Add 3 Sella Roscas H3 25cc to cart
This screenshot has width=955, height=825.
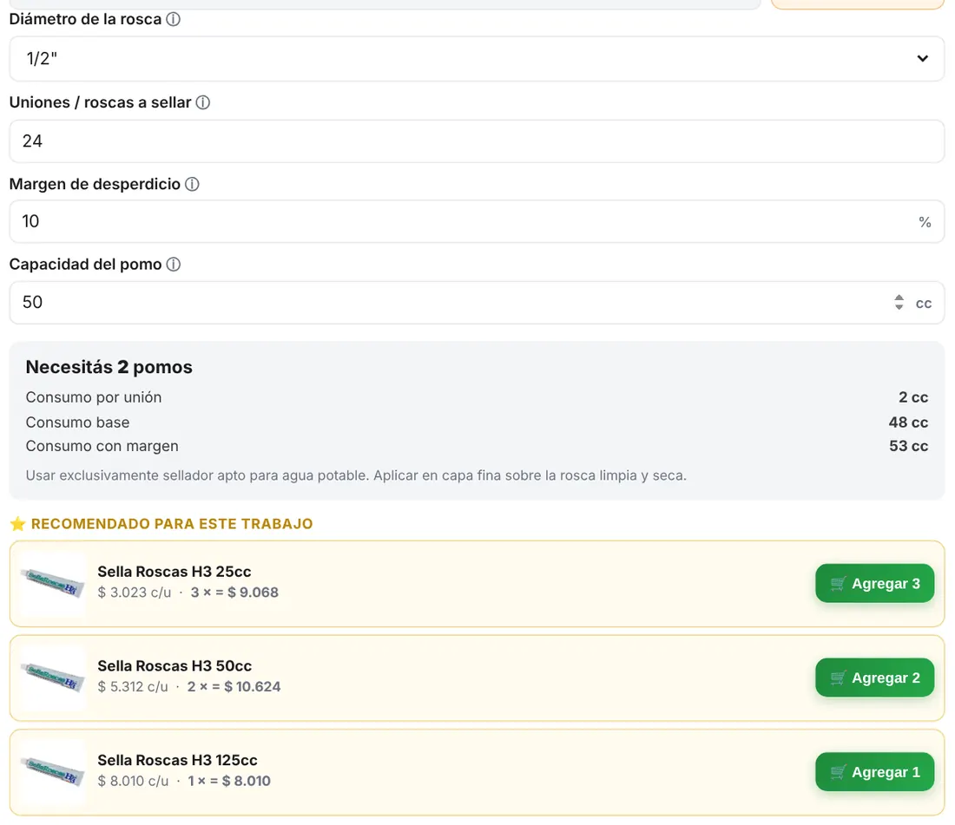pos(874,584)
